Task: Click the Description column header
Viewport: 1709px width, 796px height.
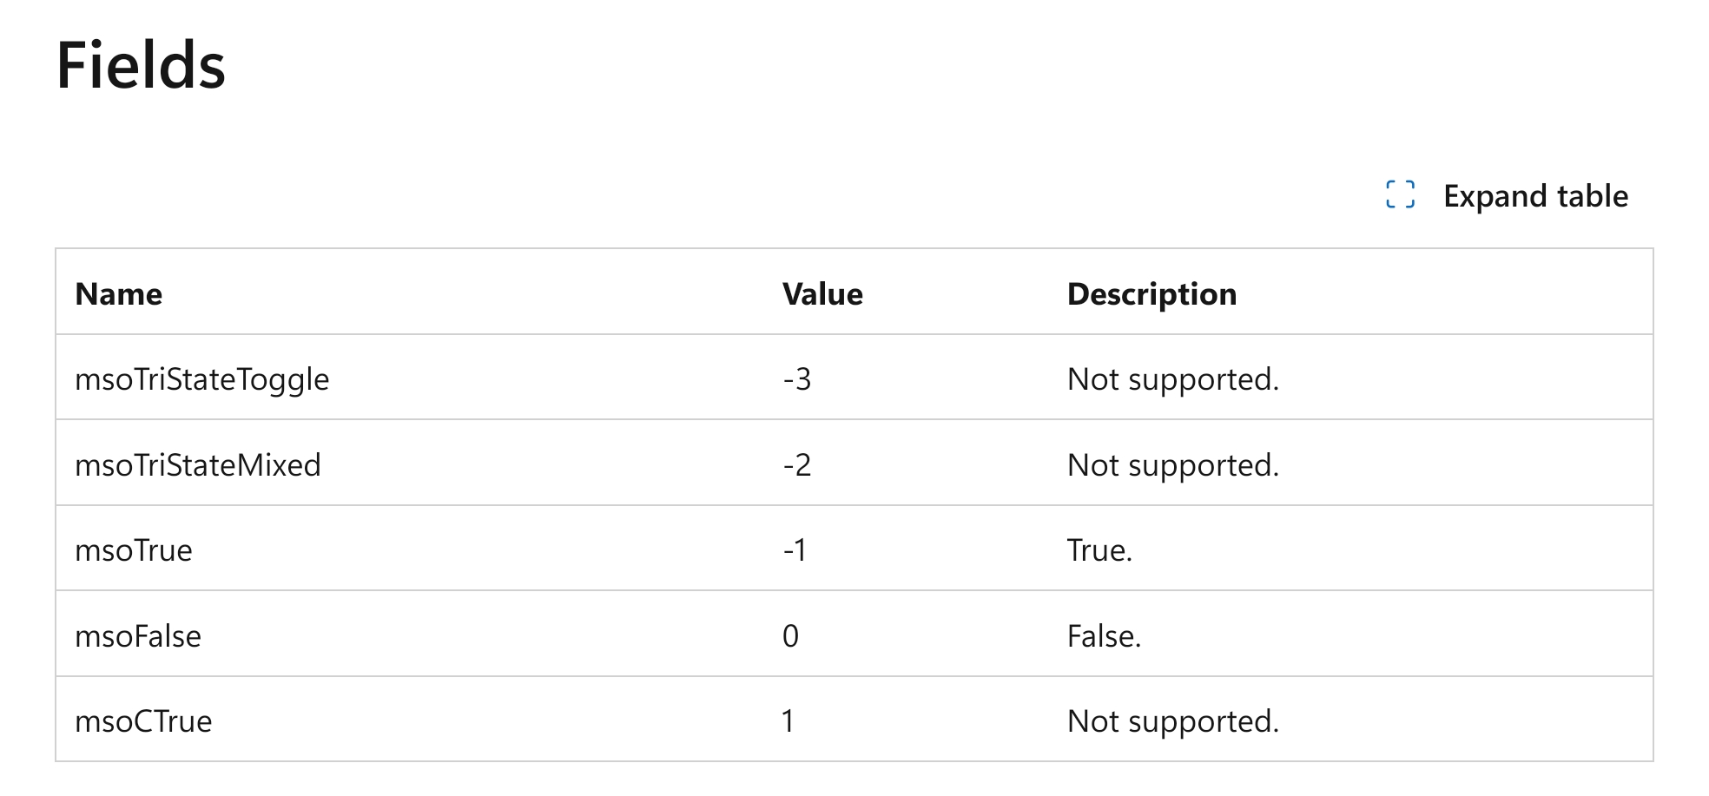Action: [x=1151, y=294]
